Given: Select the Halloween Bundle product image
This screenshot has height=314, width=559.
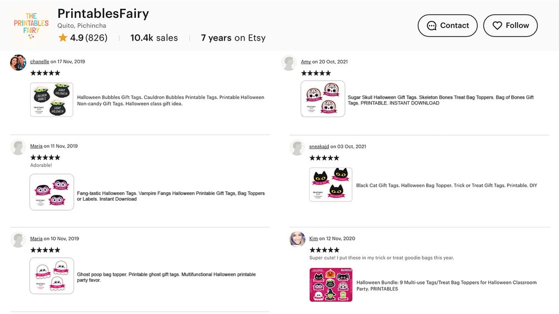Looking at the screenshot, I should tap(331, 285).
